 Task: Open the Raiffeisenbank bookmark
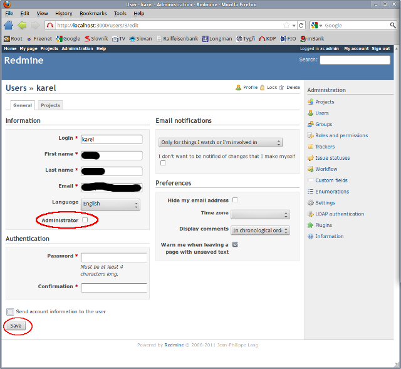pos(177,39)
